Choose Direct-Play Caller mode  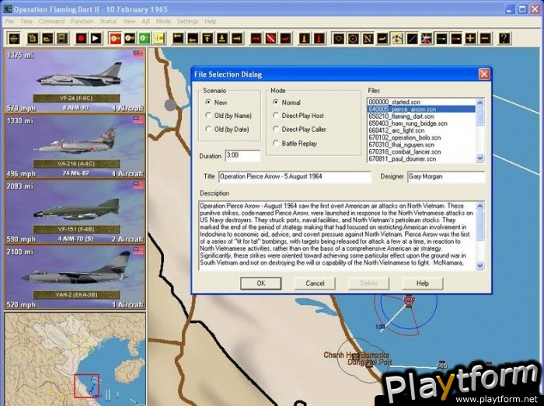[276, 129]
